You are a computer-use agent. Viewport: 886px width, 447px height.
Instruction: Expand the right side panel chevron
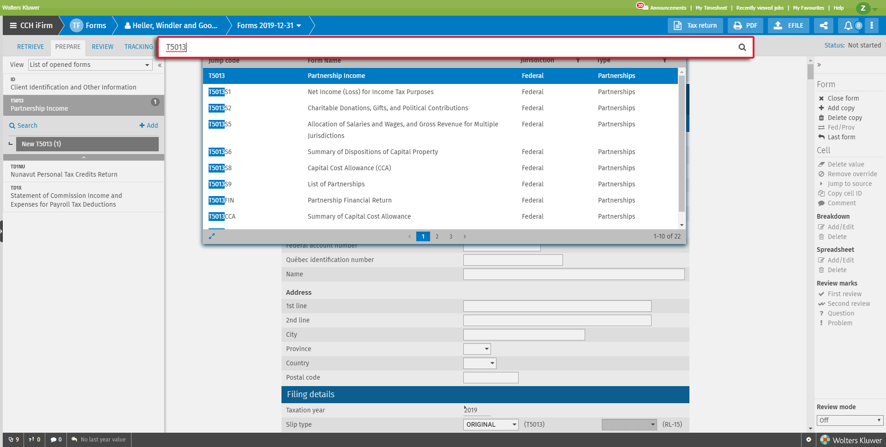[819, 65]
